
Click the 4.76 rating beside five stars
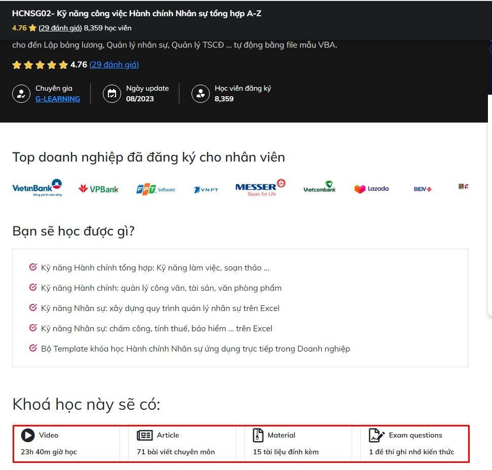tap(79, 65)
